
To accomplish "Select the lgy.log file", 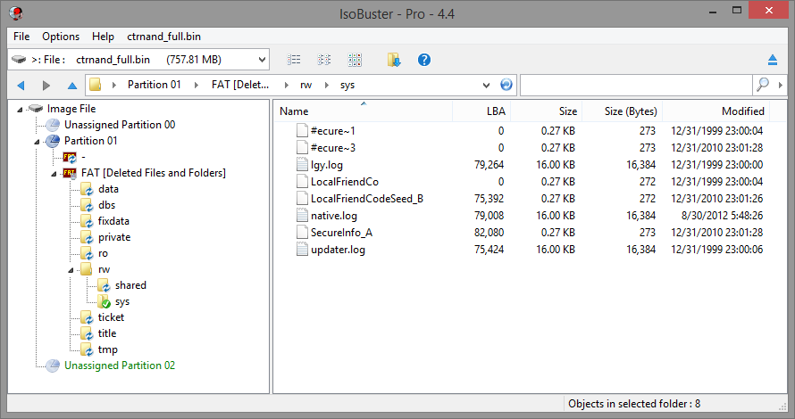I will [327, 165].
